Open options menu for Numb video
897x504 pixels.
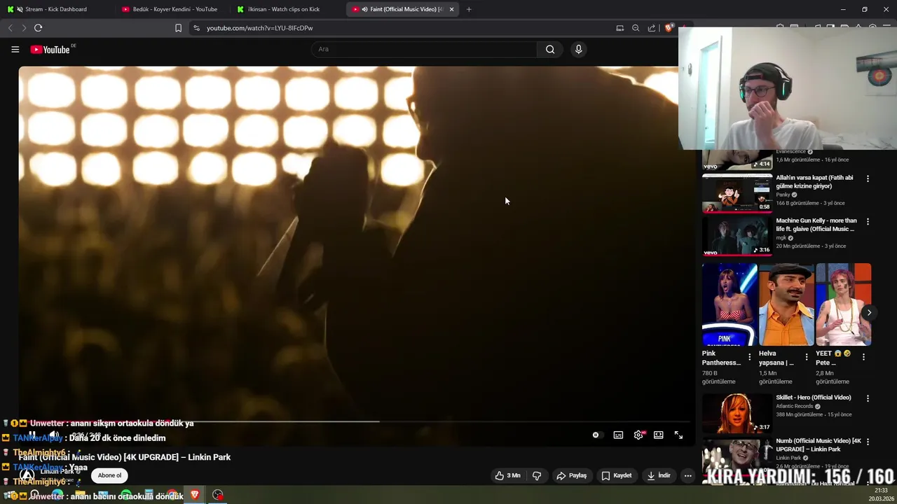point(868,442)
